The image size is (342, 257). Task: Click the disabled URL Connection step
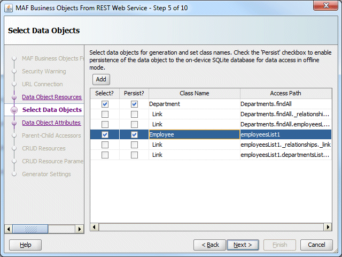coord(42,84)
